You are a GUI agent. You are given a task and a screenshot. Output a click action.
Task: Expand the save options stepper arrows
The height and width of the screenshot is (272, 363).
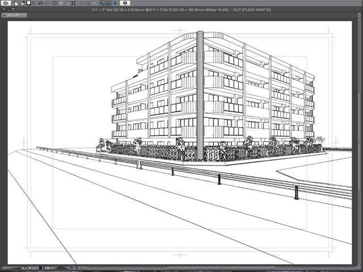tap(33, 3)
